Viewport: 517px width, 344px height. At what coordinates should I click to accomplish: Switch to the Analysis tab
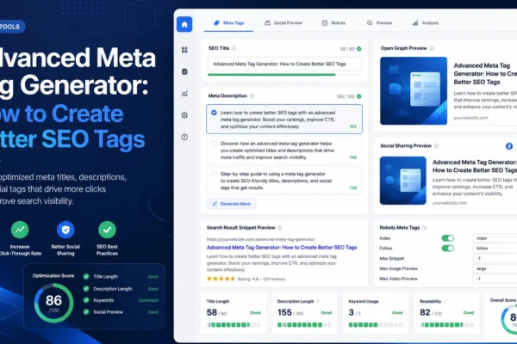pyautogui.click(x=426, y=23)
